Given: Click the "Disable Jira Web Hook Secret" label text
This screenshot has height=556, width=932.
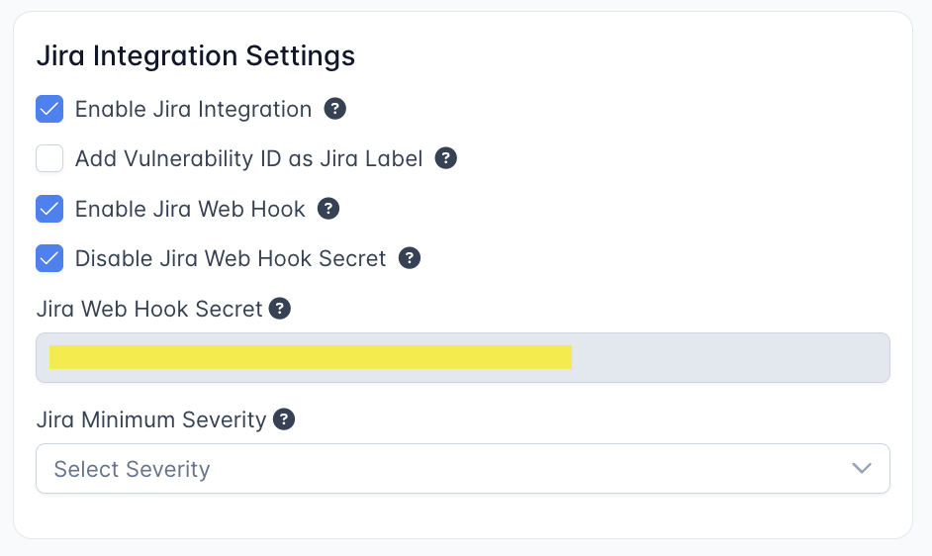Looking at the screenshot, I should coord(231,258).
